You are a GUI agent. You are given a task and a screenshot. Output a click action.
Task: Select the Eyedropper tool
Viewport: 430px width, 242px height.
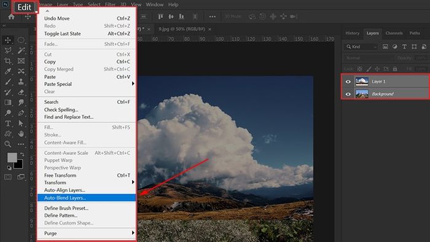click(x=7, y=71)
